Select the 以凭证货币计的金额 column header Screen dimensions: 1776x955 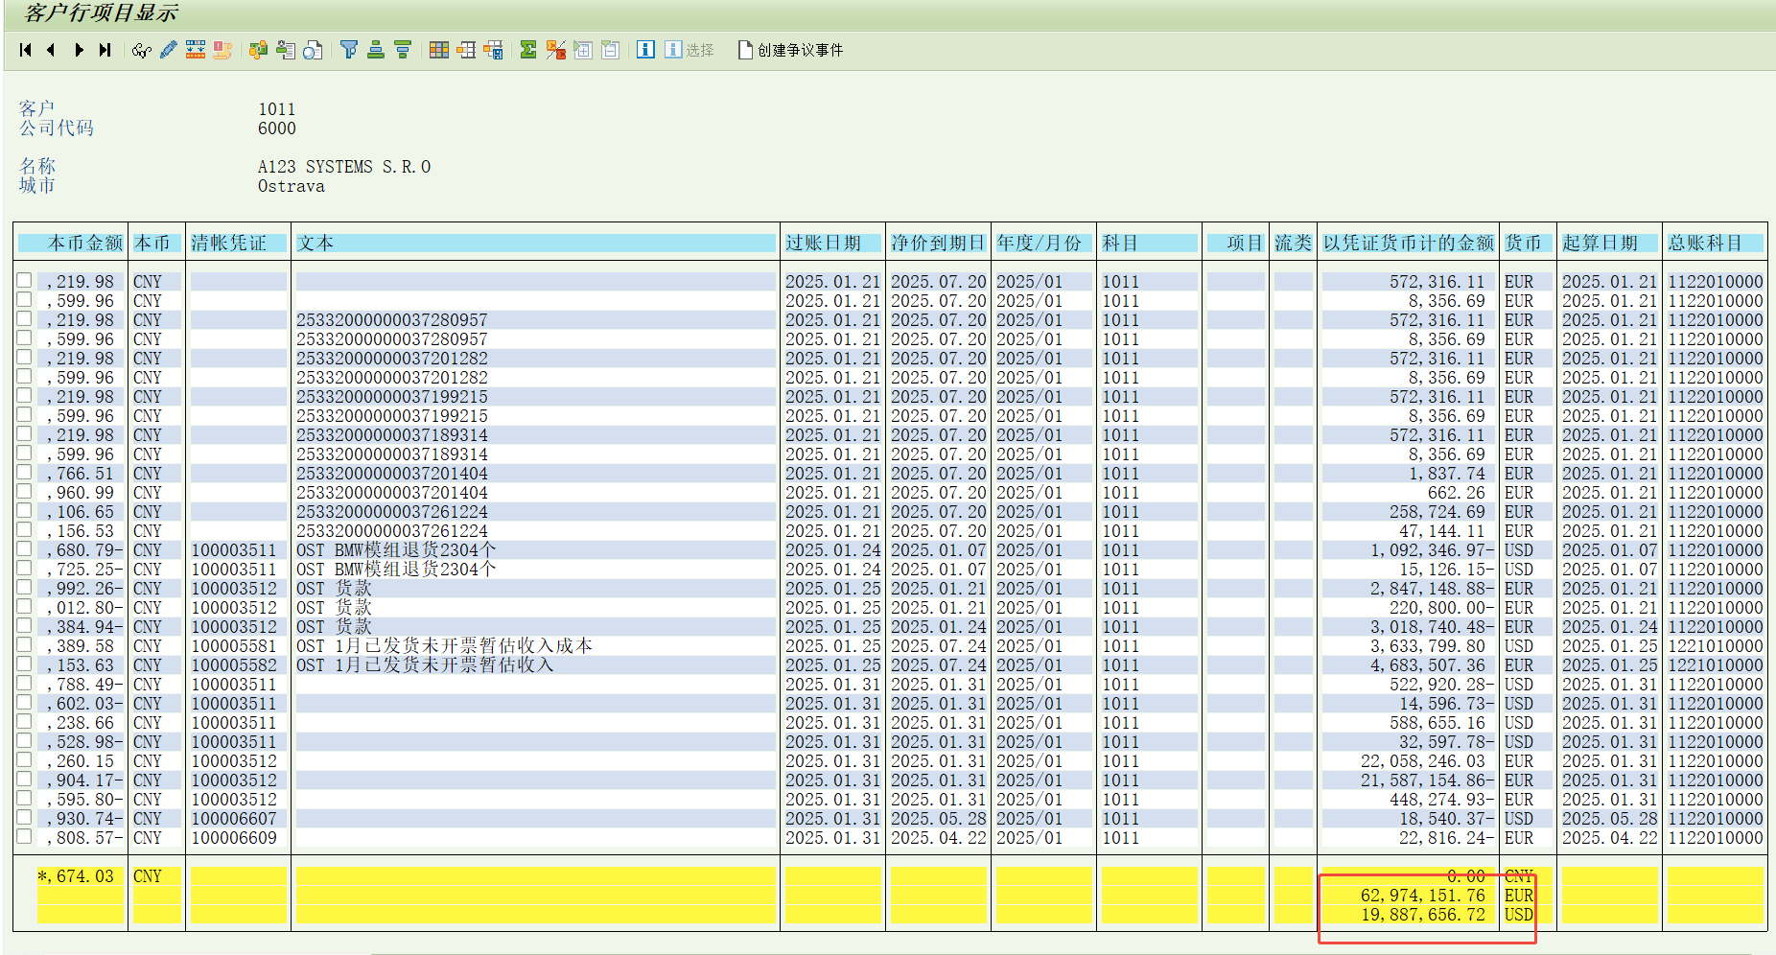1408,244
